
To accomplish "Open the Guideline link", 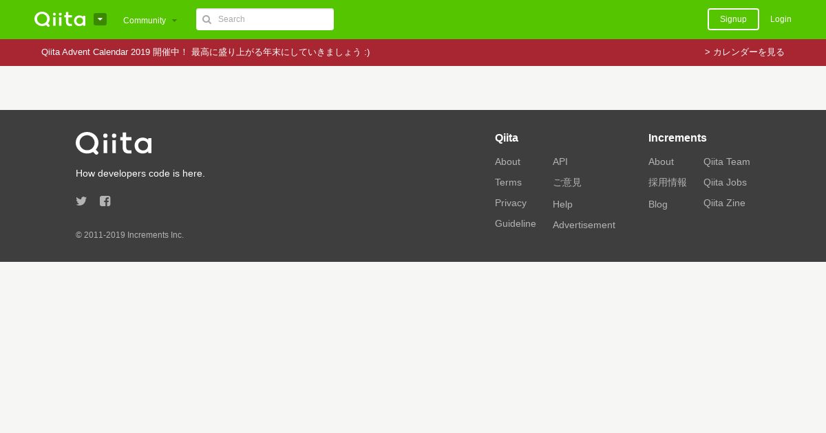I will (516, 223).
